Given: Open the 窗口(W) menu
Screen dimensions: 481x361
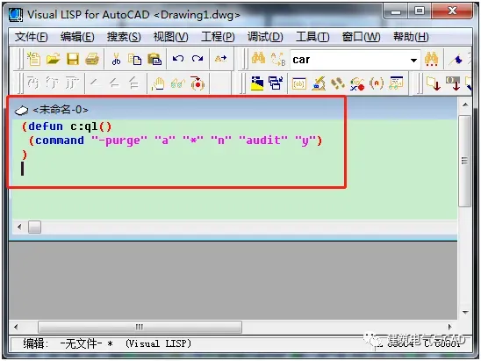Looking at the screenshot, I should point(361,37).
